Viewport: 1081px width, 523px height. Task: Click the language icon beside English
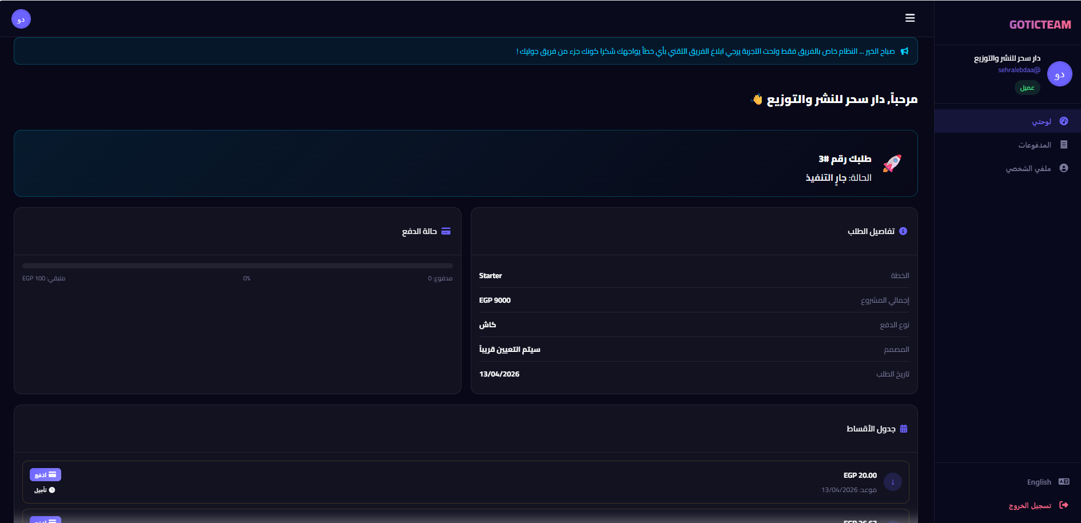(x=1064, y=482)
